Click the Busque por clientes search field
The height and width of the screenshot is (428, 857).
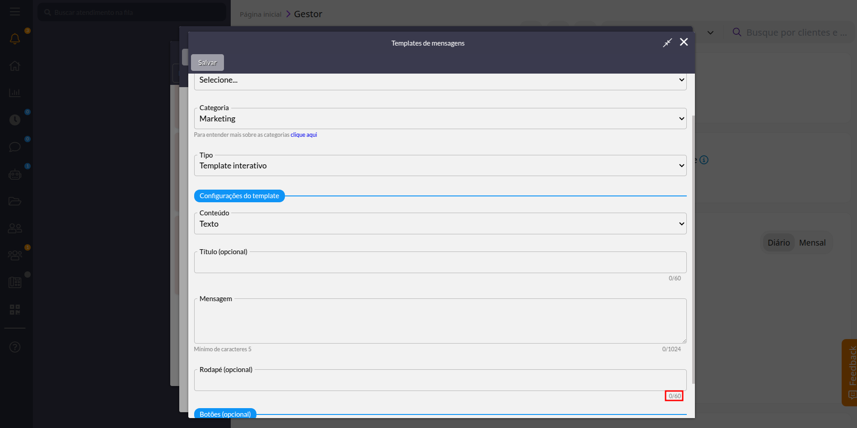tap(797, 33)
